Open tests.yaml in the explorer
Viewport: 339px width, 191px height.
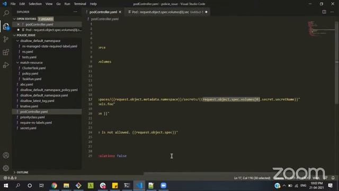tap(29, 57)
